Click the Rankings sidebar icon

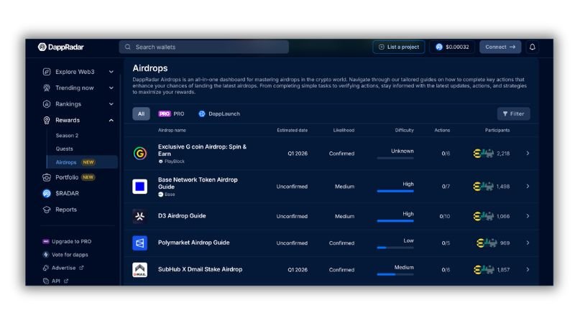click(47, 104)
